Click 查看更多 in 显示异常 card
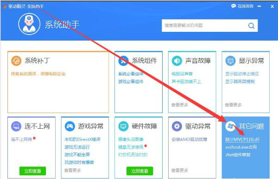 pyautogui.click(x=234, y=105)
